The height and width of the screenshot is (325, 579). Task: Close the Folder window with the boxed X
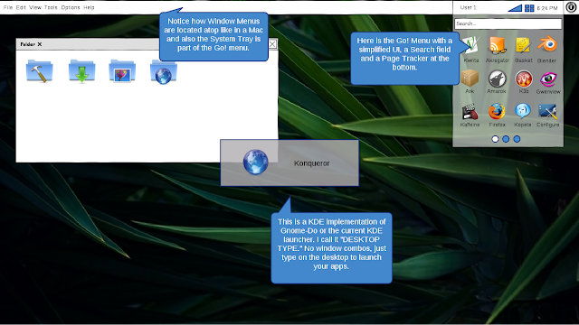click(272, 44)
